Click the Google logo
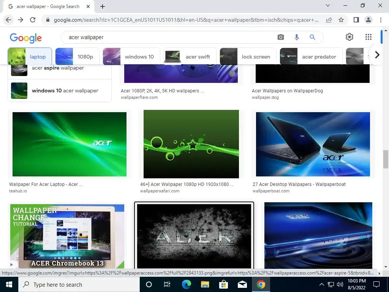Image resolution: width=389 pixels, height=292 pixels. coord(26,38)
